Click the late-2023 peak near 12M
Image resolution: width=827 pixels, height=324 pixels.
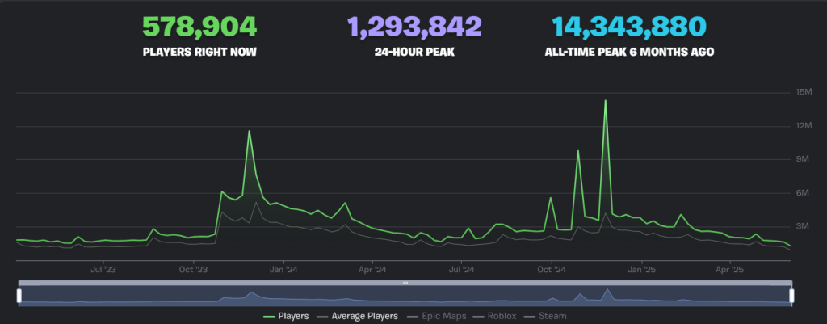249,131
